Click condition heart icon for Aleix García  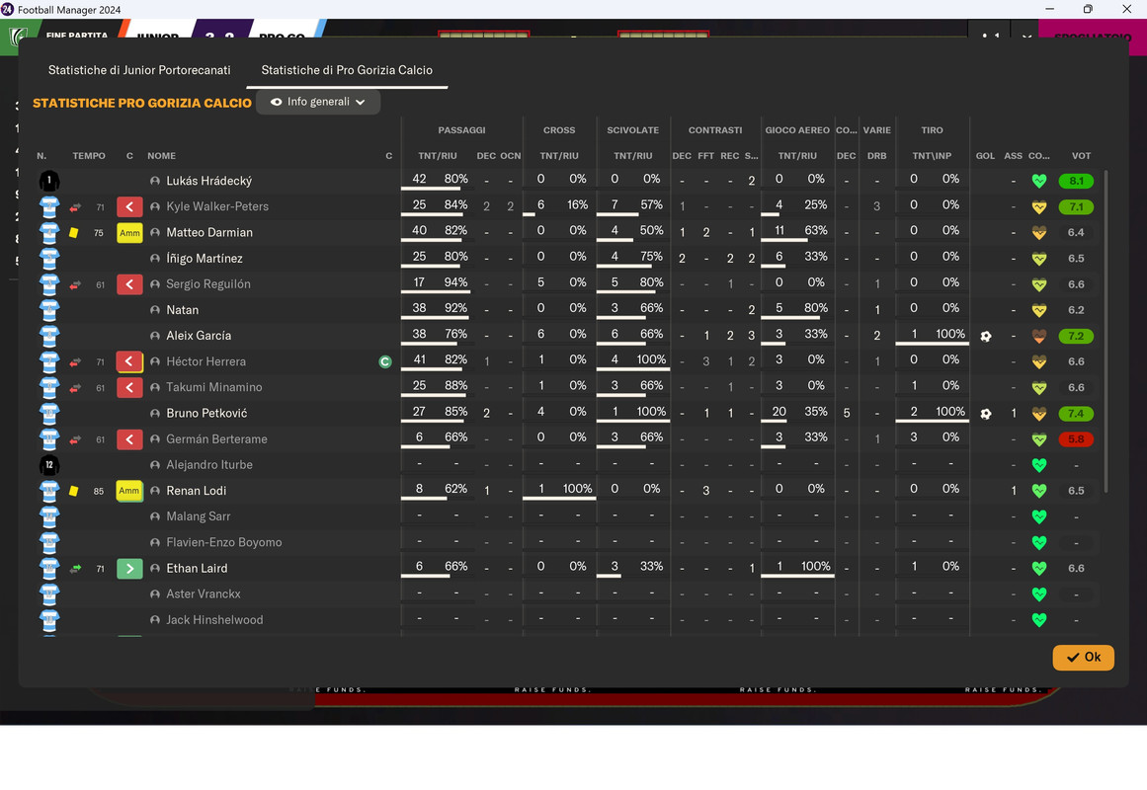tap(1038, 337)
